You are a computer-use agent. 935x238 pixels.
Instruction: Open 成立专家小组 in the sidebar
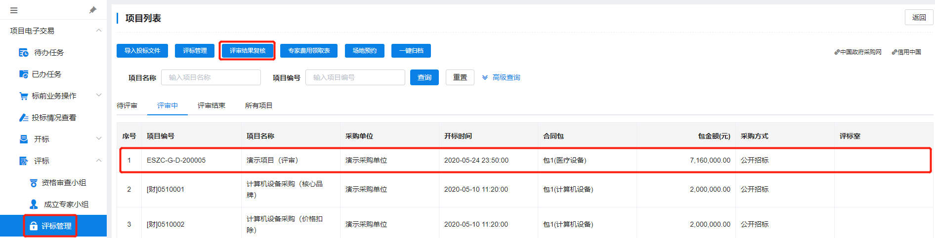pos(66,204)
